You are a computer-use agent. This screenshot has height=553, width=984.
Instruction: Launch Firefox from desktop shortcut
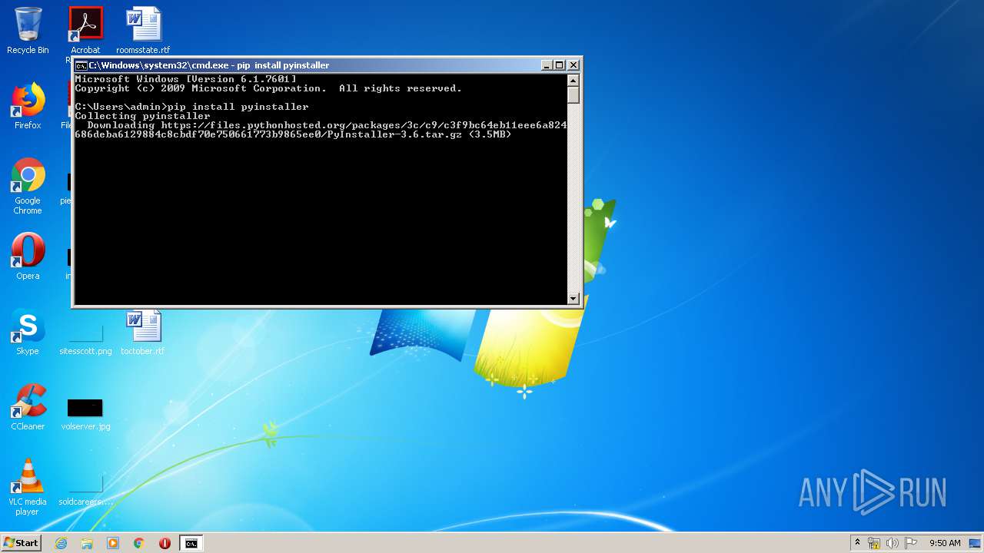pyautogui.click(x=28, y=106)
